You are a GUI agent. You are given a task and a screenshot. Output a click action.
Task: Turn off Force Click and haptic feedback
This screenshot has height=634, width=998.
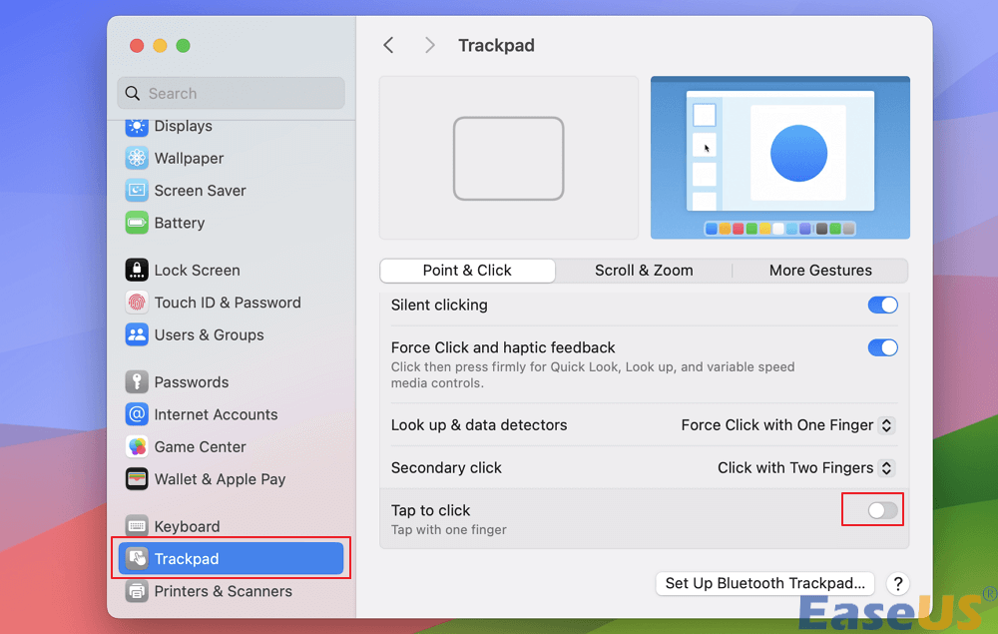click(x=882, y=347)
